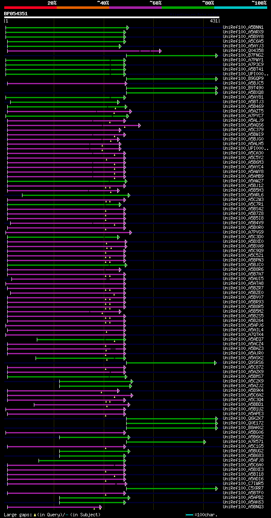Select the UniRef100_A7R571 label
The width and height of the screenshot is (271, 518).
pos(243,442)
